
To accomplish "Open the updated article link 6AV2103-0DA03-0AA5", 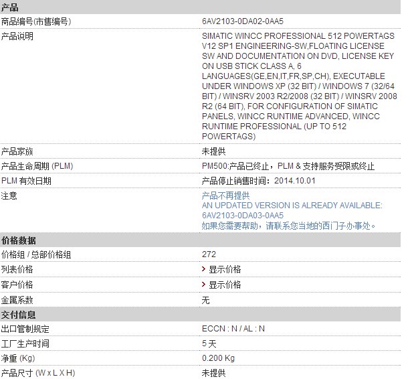I will [243, 216].
